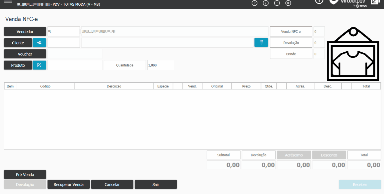Open Pré-Venda
This screenshot has height=194, width=384.
25,174
